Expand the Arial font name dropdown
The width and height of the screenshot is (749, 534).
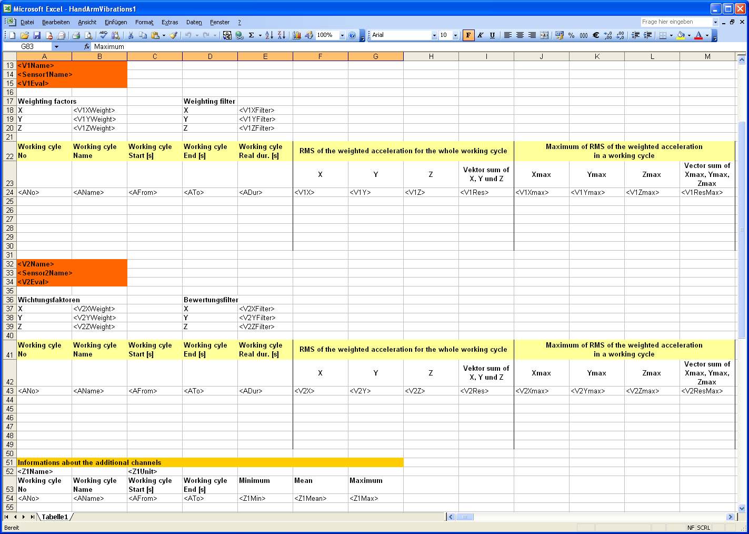click(x=434, y=35)
